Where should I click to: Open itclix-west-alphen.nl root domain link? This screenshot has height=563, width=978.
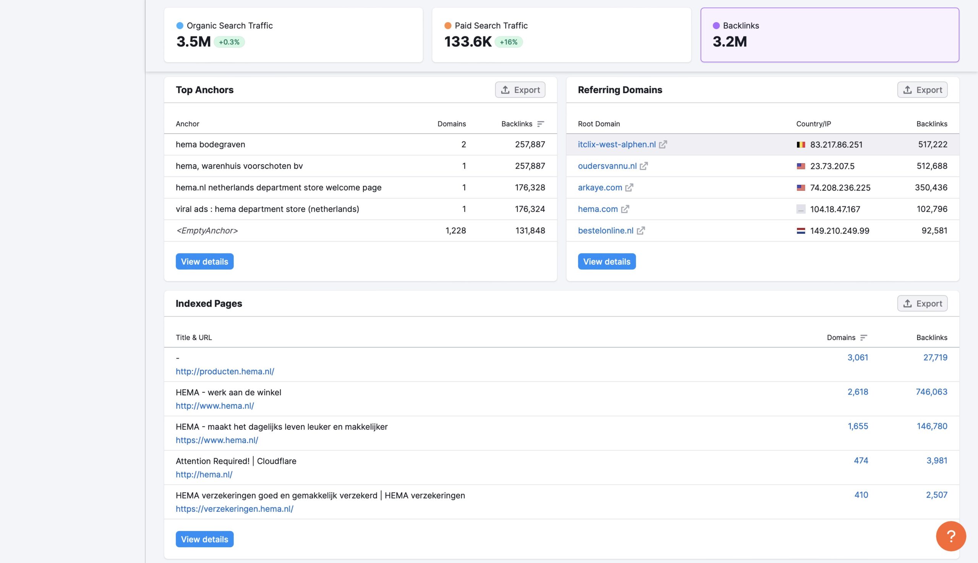pos(617,144)
